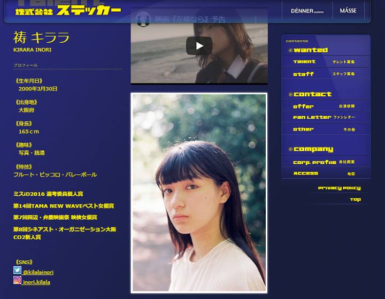Image resolution: width=385 pixels, height=299 pixels.
Task: Open the @kilalainori Twitter link
Action: tap(38, 272)
